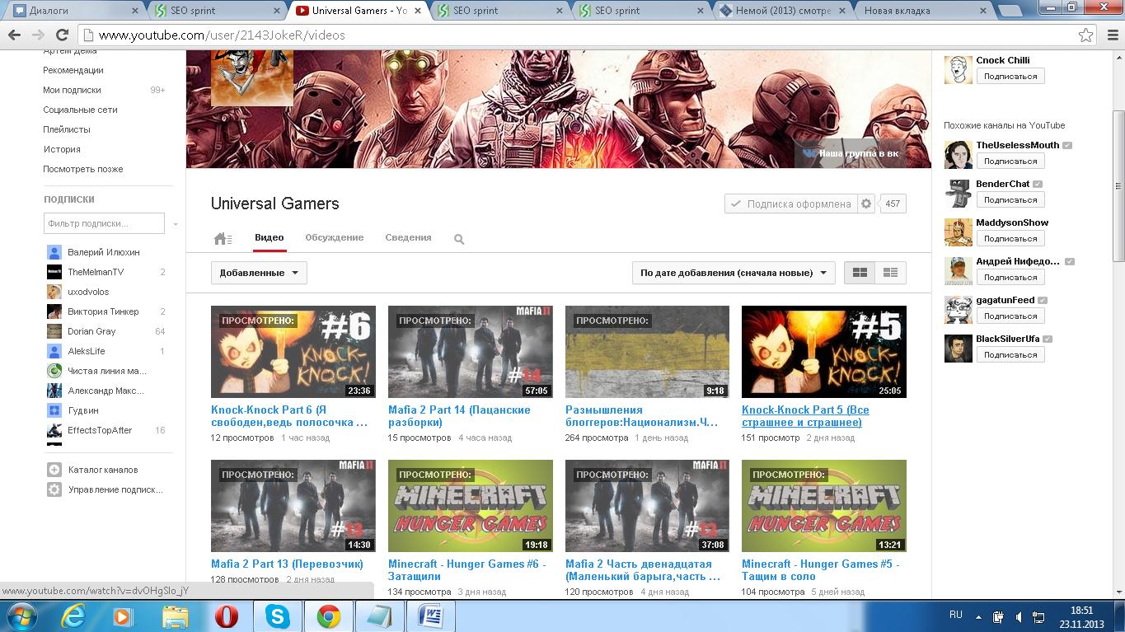Bookmark this page with the star icon
Viewport: 1125px width, 632px height.
(x=1086, y=35)
